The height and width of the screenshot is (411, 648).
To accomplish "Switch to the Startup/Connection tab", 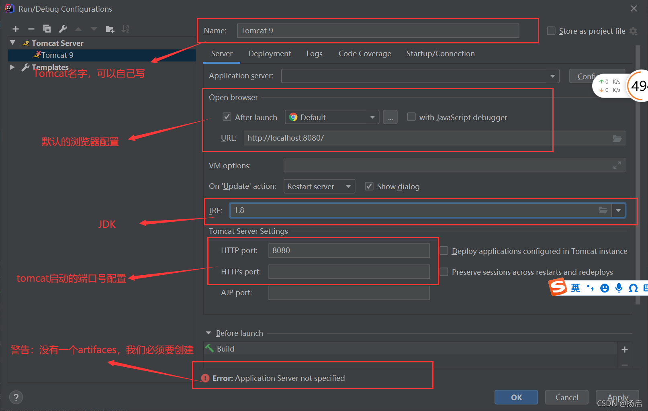I will pyautogui.click(x=440, y=53).
